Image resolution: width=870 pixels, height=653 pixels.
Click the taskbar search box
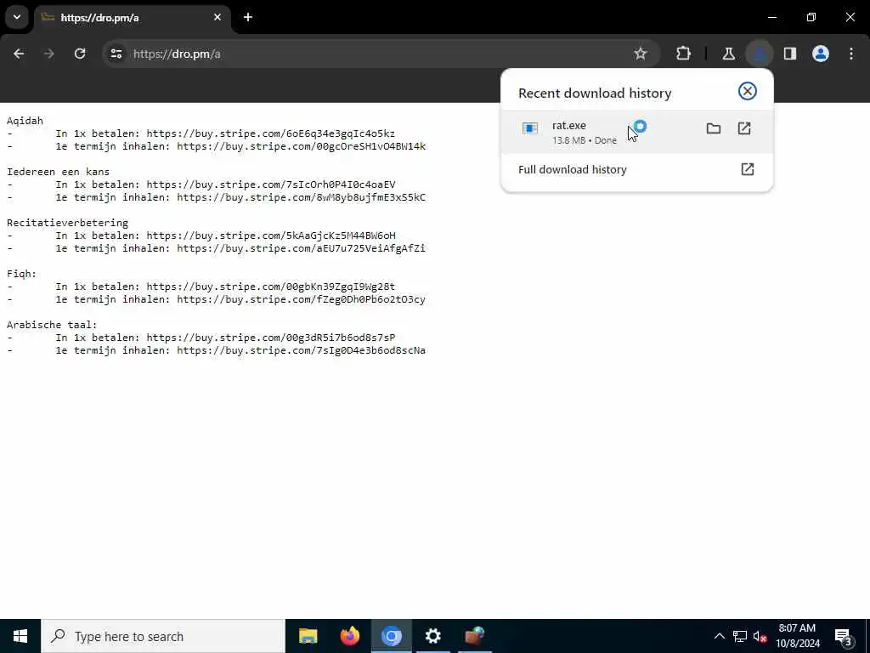tap(163, 636)
